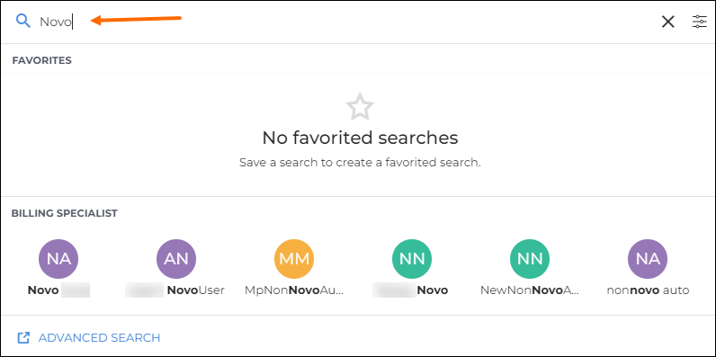Open the filter sliders settings icon
Screen dimensions: 716x357
click(x=700, y=22)
